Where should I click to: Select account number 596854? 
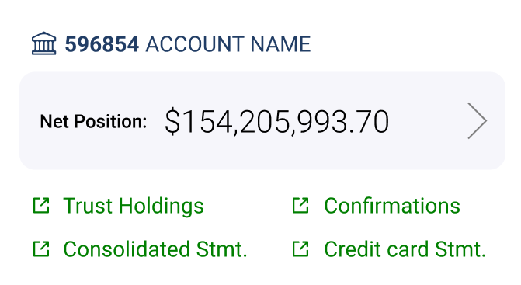tap(102, 44)
